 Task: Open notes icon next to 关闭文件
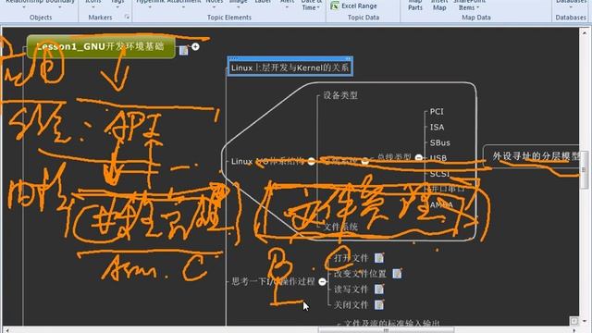pos(379,304)
